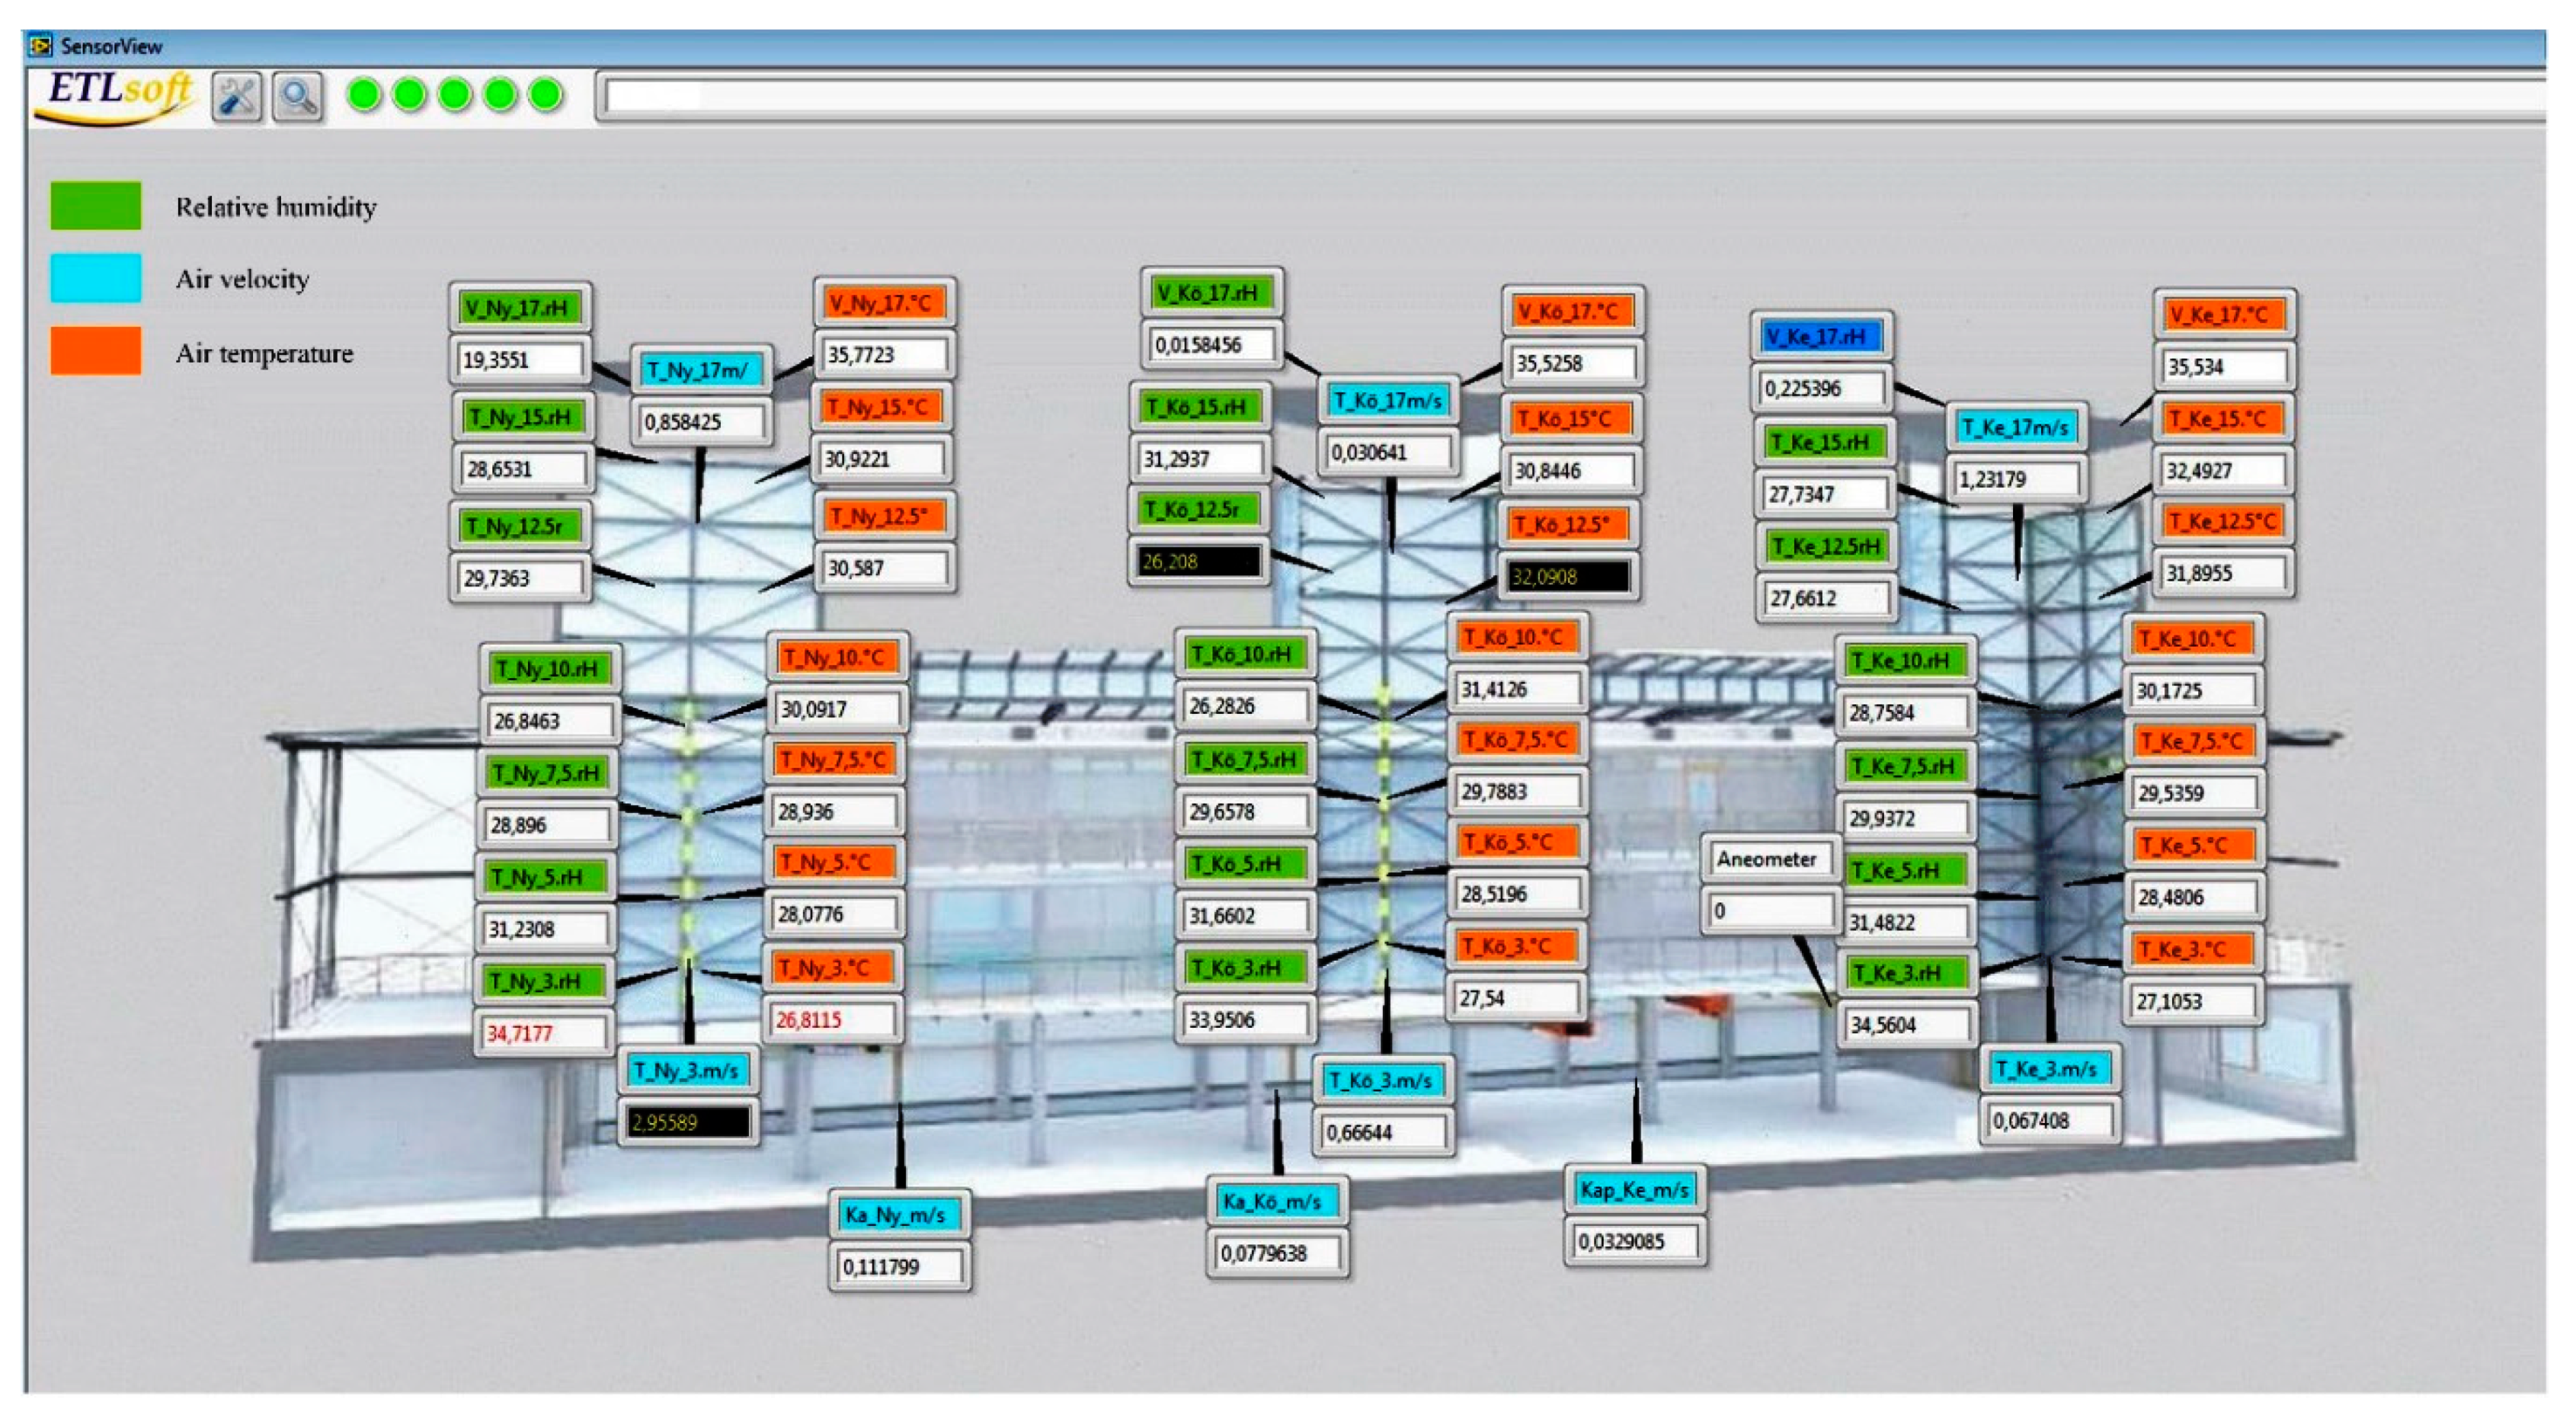
Task: Click the wrench and screwdriver settings icon
Action: click(237, 97)
